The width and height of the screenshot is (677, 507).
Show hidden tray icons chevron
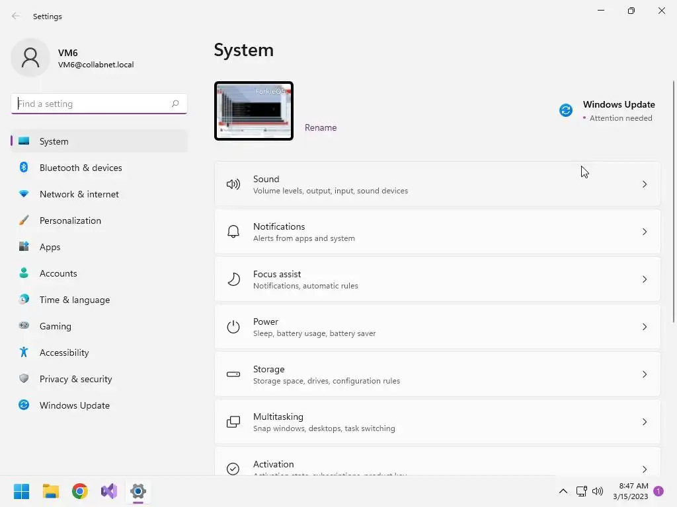(563, 491)
